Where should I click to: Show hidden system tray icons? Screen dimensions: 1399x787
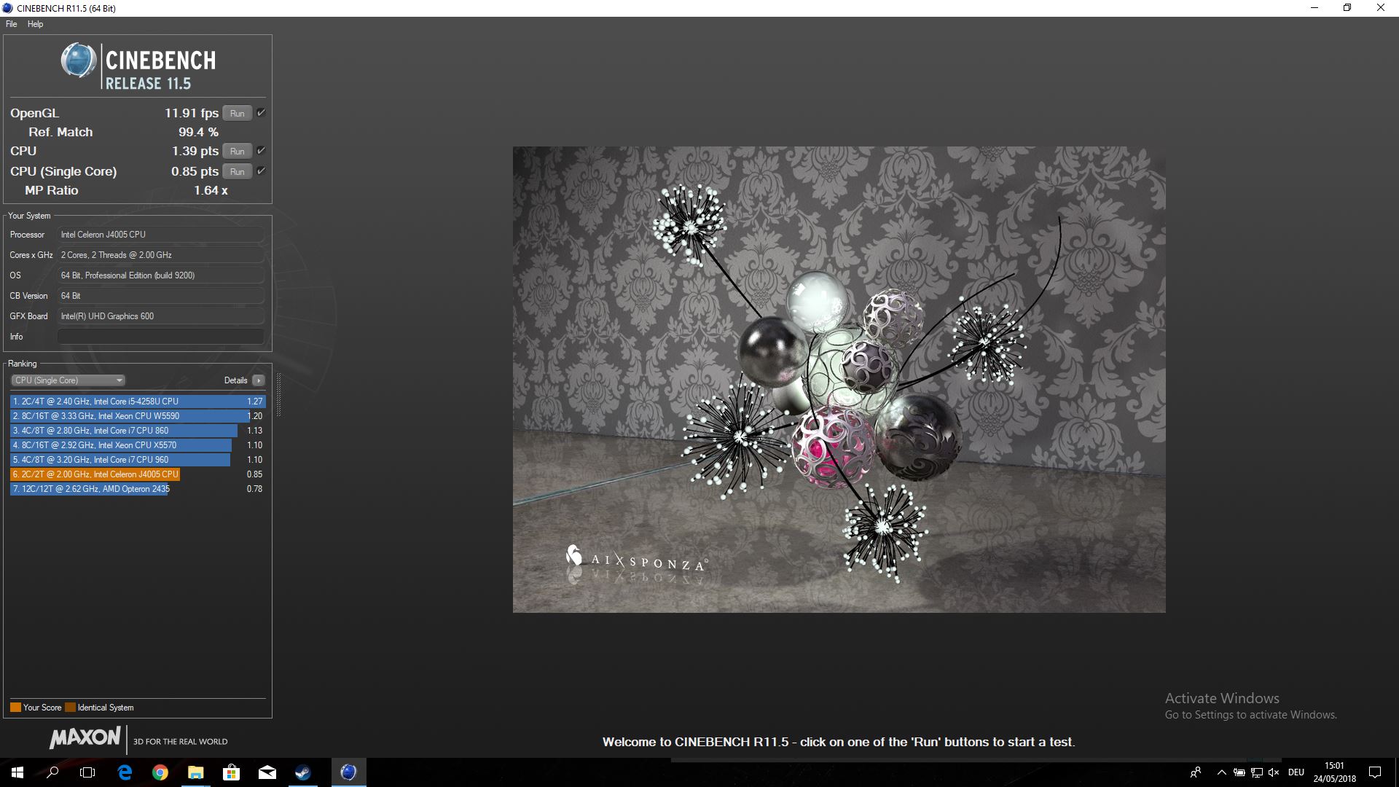click(1221, 772)
